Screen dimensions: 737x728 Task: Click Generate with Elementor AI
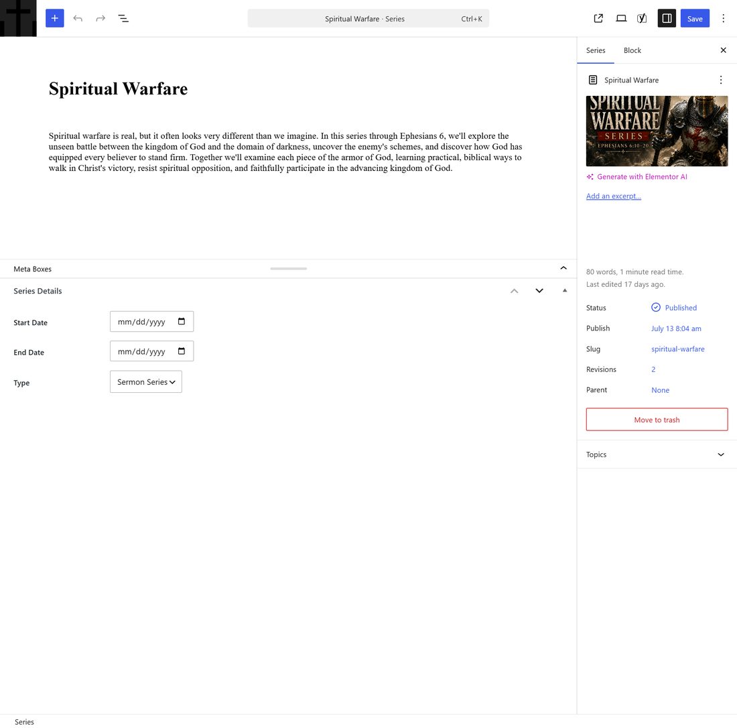636,177
